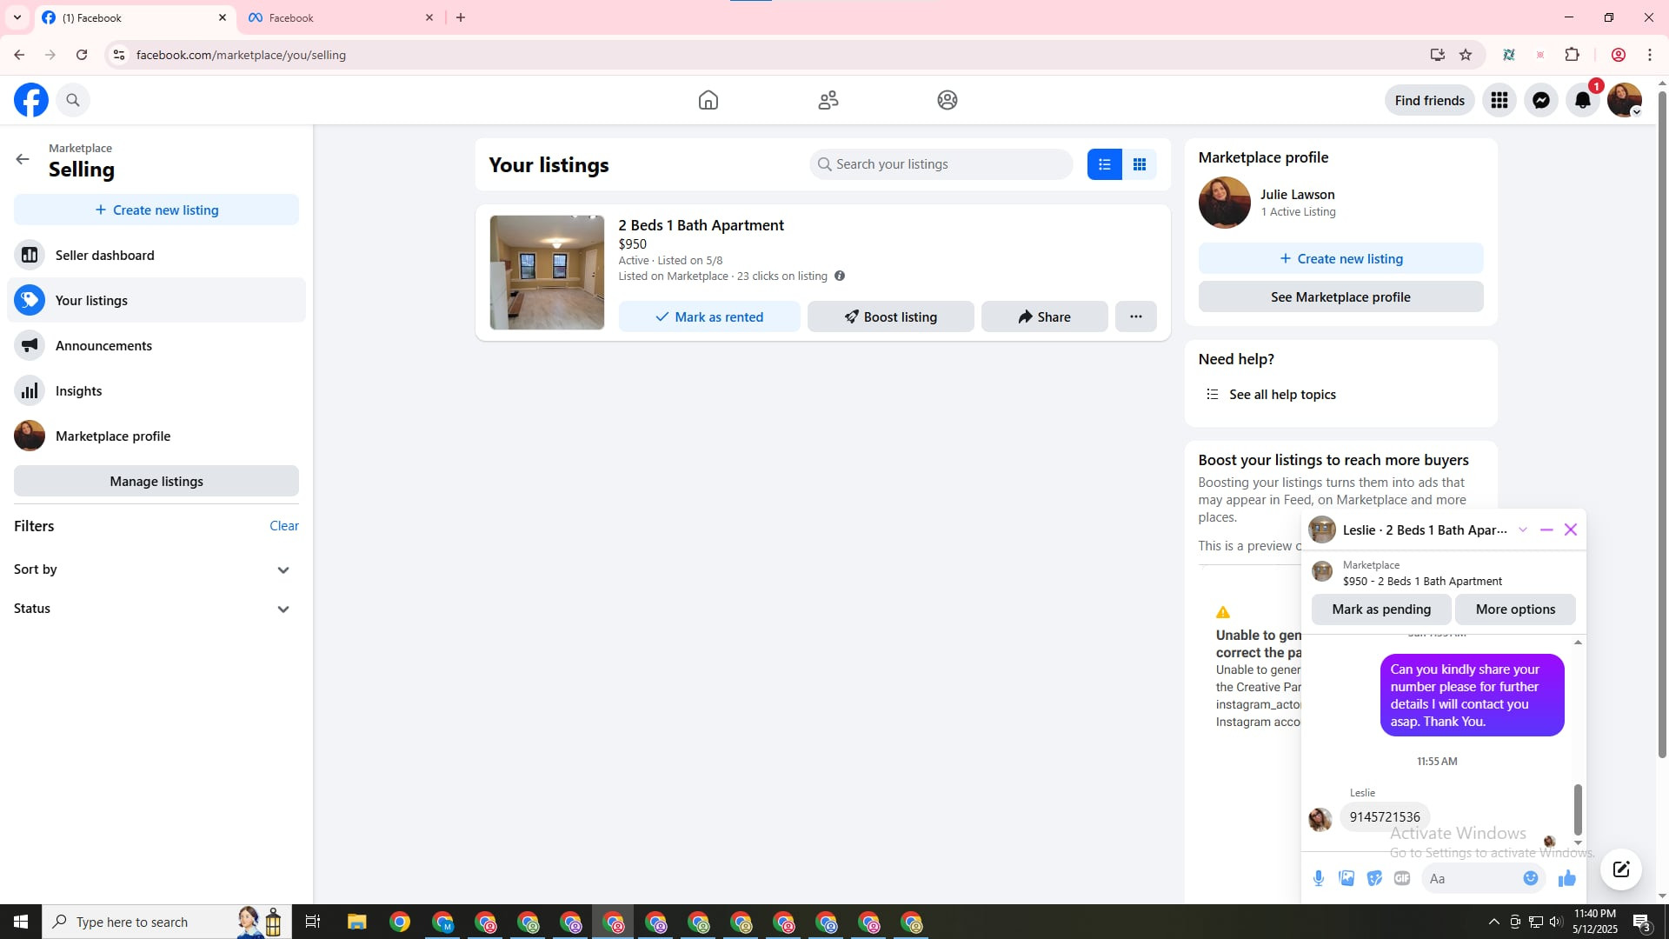Image resolution: width=1669 pixels, height=939 pixels.
Task: Send a voice clip in chat
Action: (1319, 878)
